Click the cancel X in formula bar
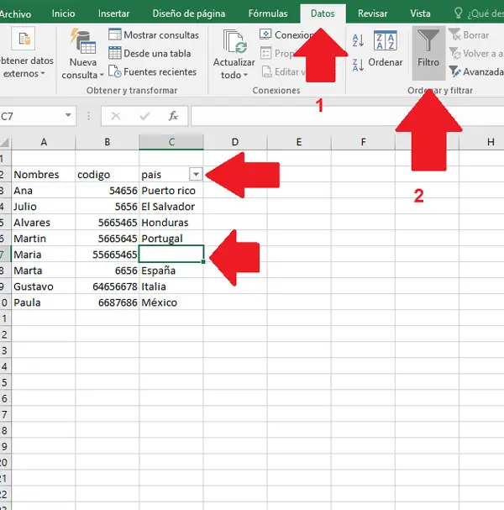The height and width of the screenshot is (510, 504). [x=115, y=116]
